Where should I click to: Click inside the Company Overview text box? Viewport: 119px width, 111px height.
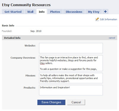tap(71, 63)
